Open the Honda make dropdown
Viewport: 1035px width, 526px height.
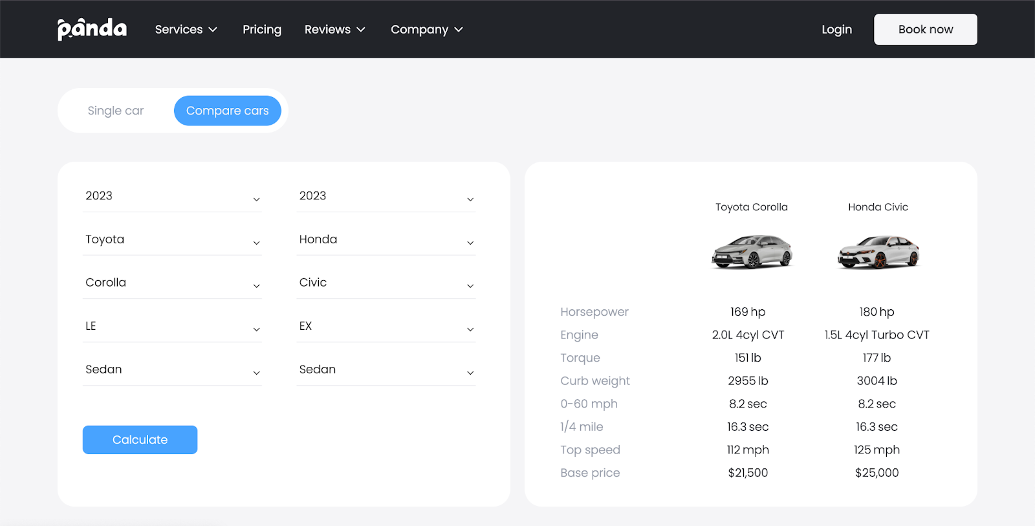click(x=386, y=239)
